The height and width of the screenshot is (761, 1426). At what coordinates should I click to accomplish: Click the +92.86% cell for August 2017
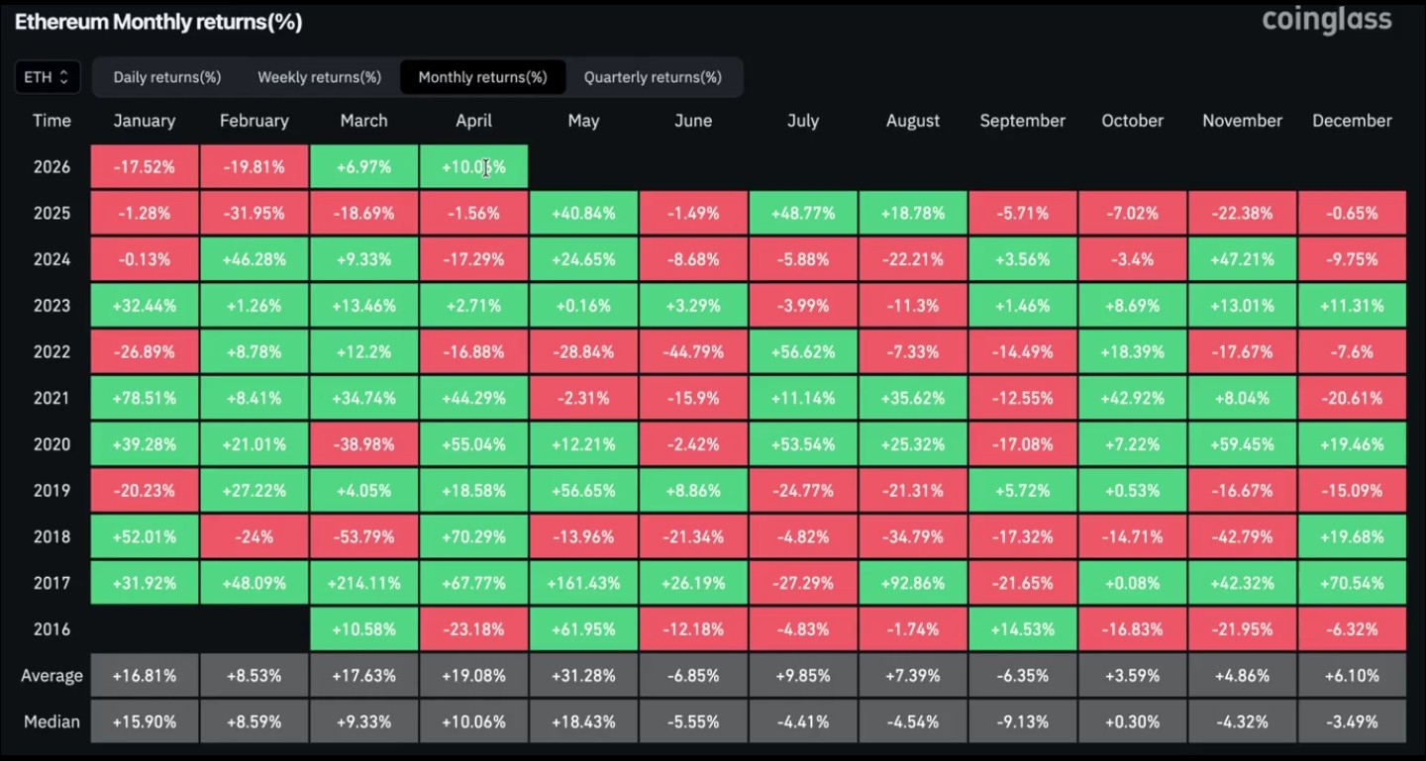click(913, 583)
